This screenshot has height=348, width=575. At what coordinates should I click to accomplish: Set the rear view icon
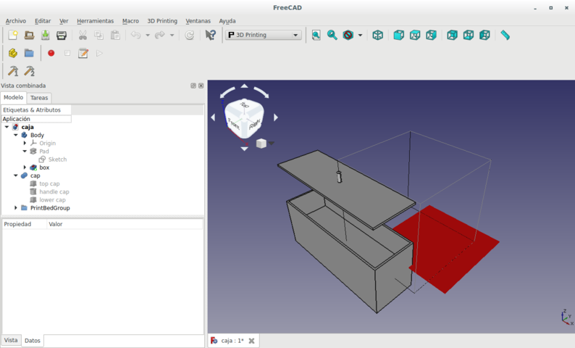[x=452, y=35]
